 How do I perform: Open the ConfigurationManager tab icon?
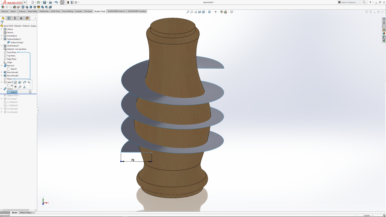(15, 18)
